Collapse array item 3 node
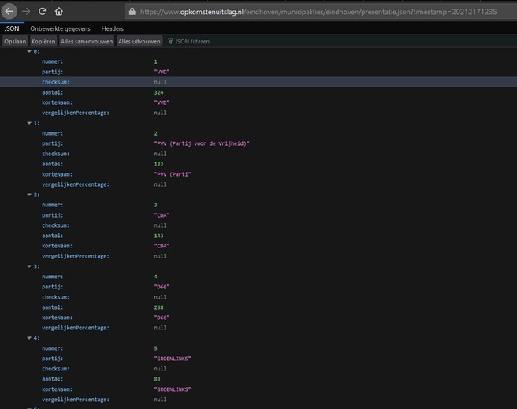Screen dimensions: 517x409 (x=29, y=266)
